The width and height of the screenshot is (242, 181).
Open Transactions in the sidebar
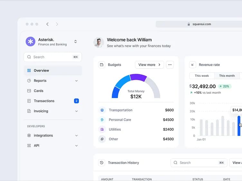point(53,101)
